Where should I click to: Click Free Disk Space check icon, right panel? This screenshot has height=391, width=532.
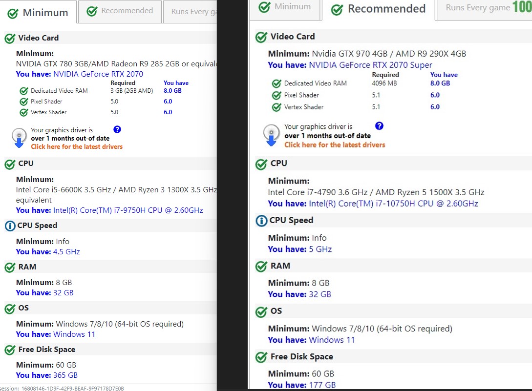point(261,357)
